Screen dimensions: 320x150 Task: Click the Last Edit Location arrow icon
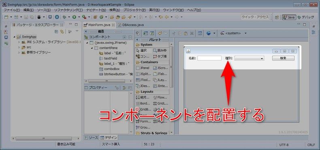click(161, 17)
